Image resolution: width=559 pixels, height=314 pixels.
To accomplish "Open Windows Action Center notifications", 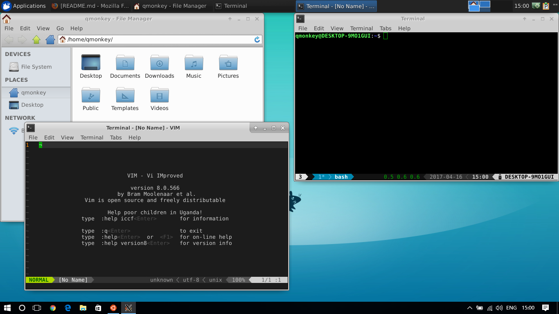I will pos(545,308).
